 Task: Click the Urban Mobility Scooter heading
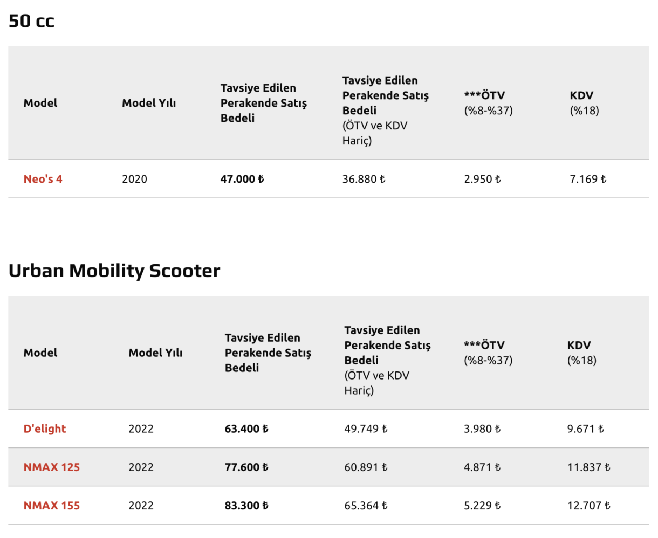[x=114, y=271]
